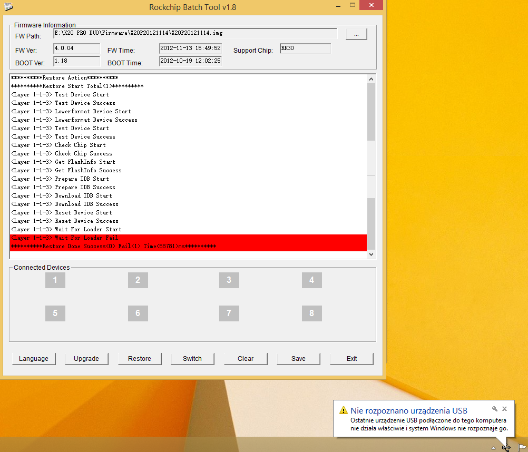Close the Rockchip Batch Tool window
This screenshot has height=452, width=528.
tap(371, 5)
